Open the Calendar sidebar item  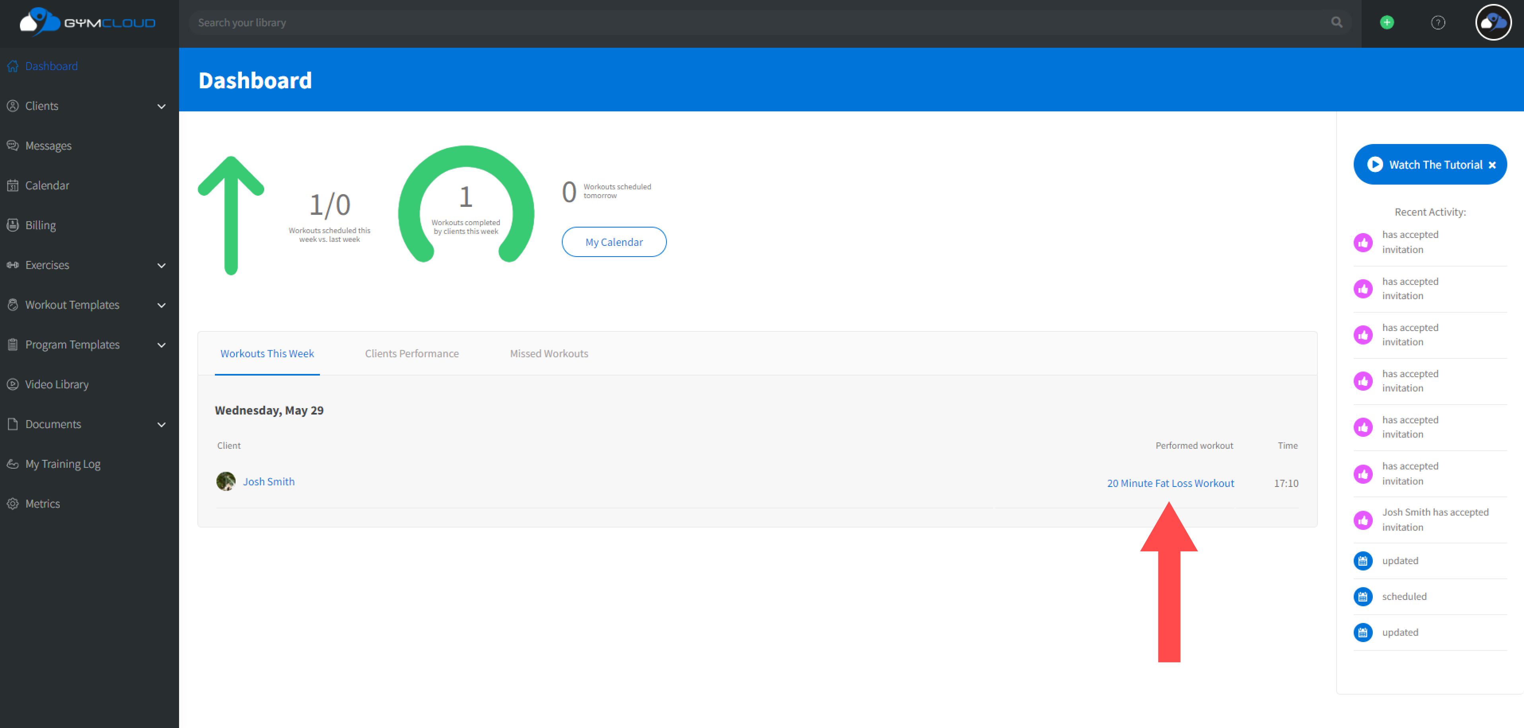[x=47, y=185]
